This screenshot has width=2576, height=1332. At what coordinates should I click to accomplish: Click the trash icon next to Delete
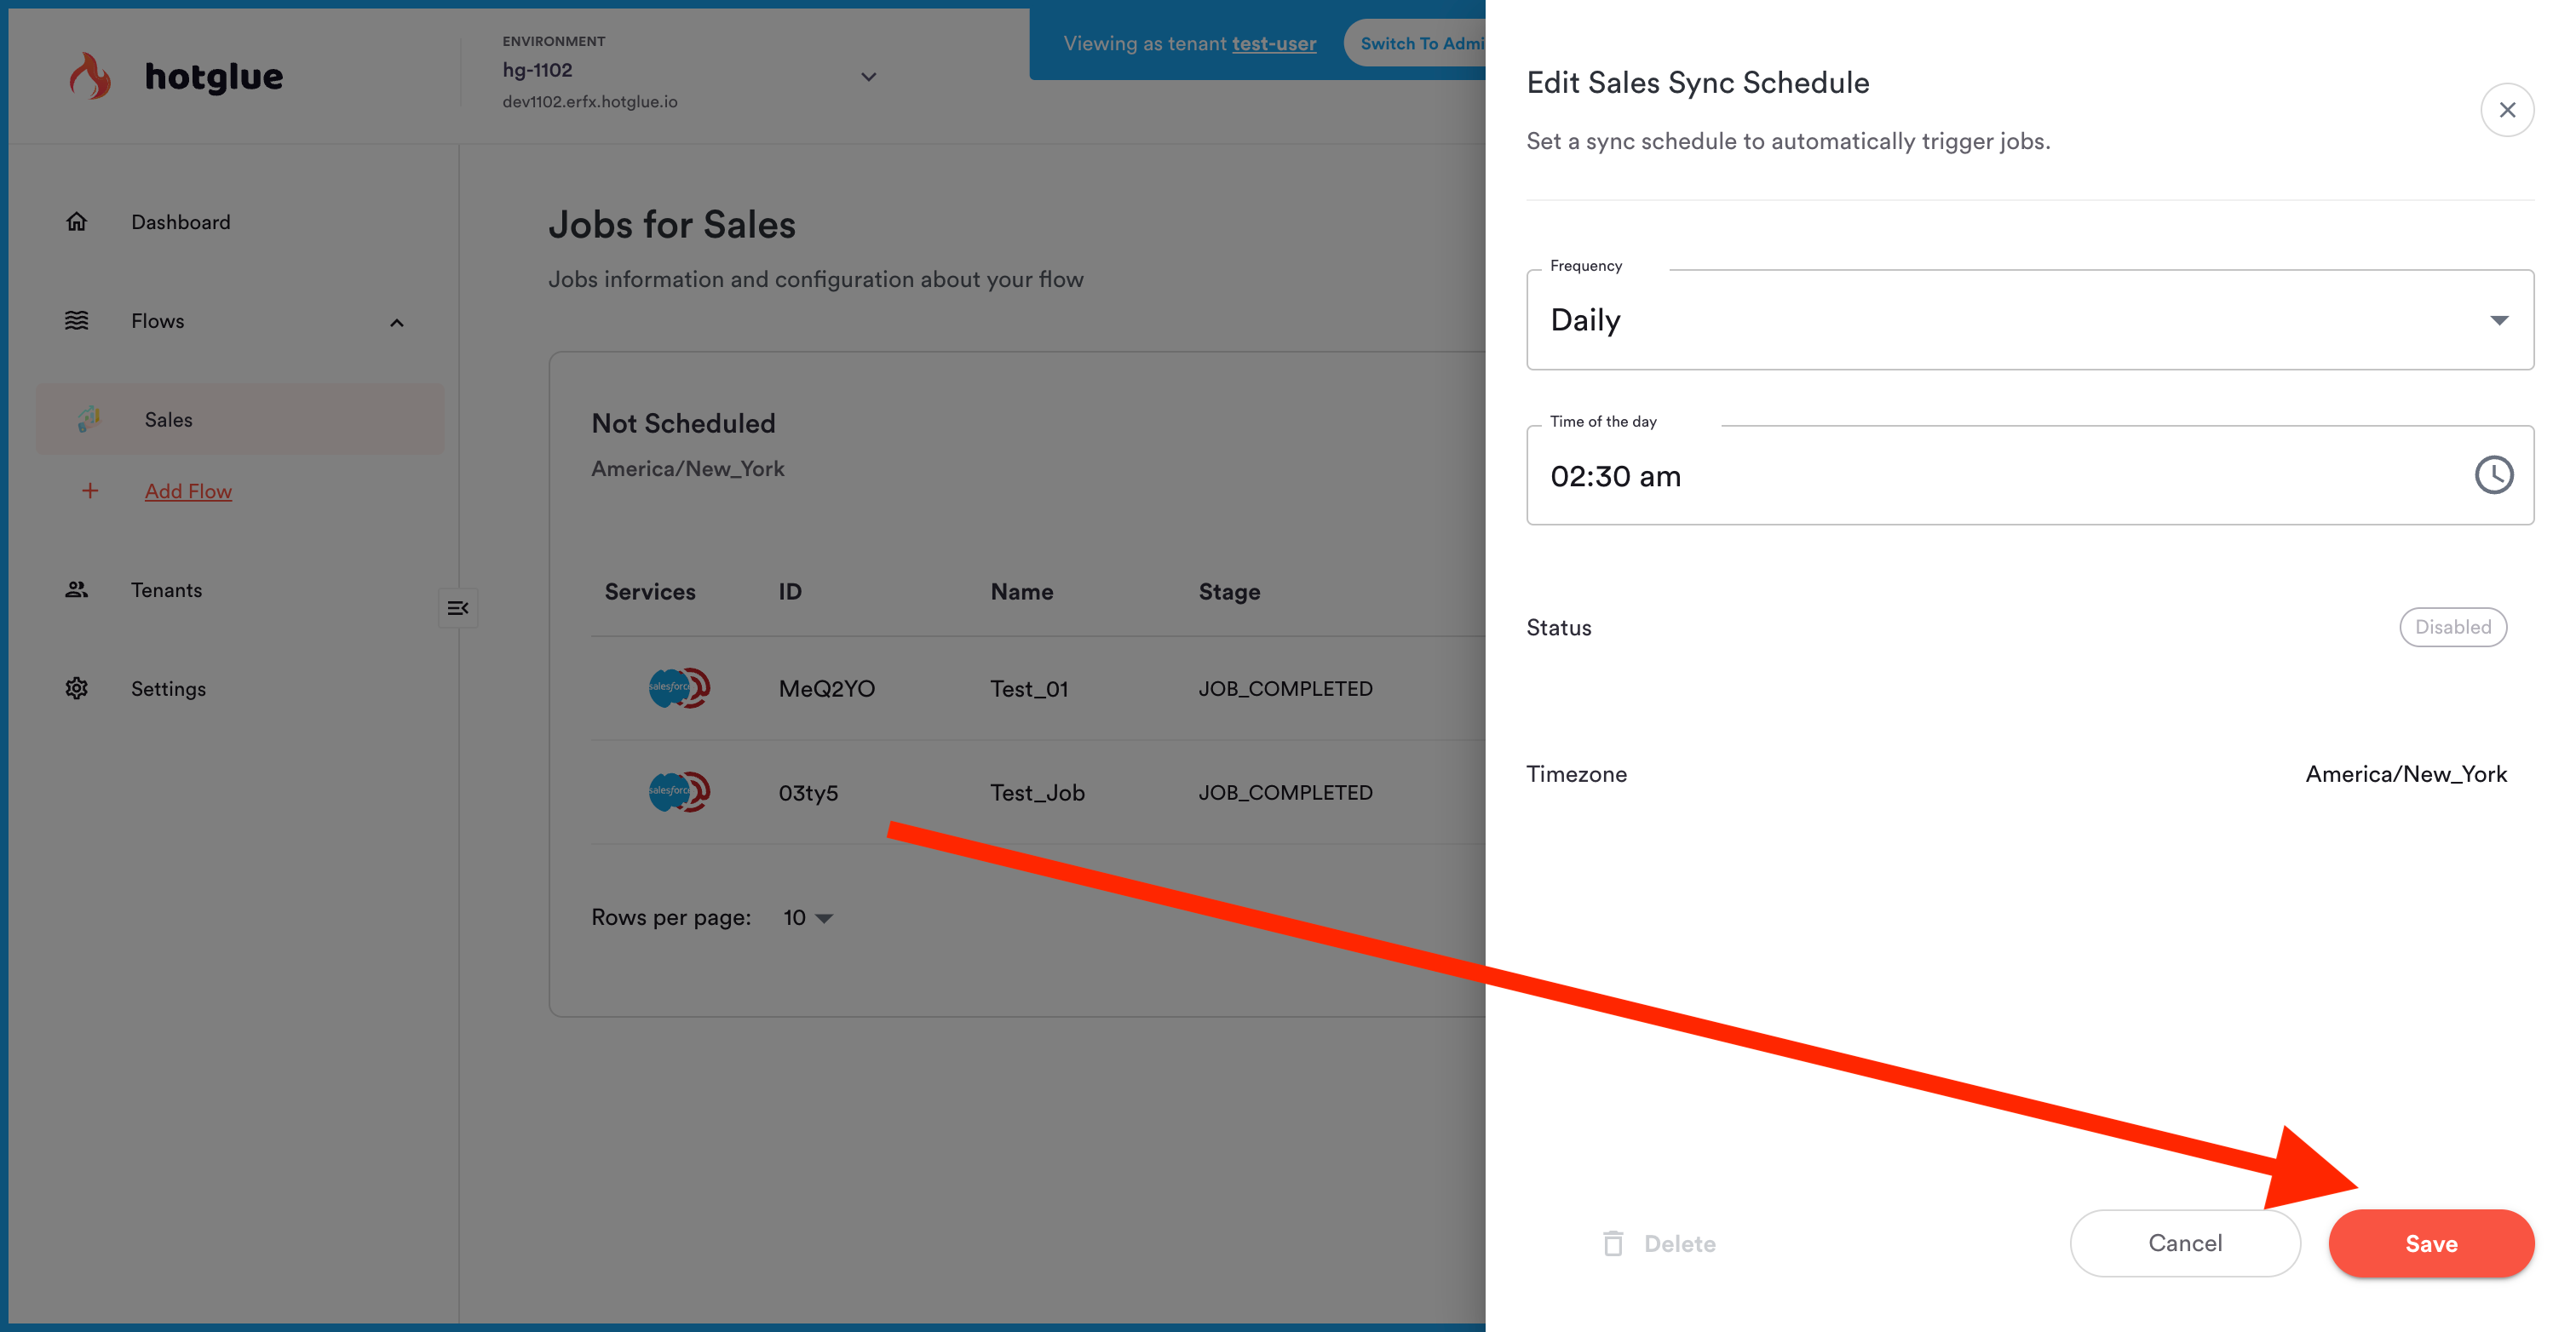pyautogui.click(x=1613, y=1243)
